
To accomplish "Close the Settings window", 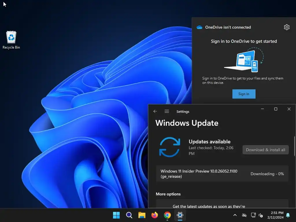I will [x=289, y=109].
